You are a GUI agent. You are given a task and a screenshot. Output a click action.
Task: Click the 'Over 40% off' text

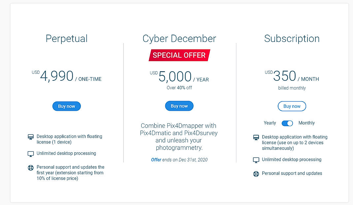[179, 88]
